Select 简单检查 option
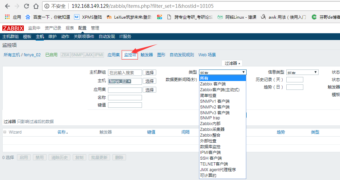 223,95
